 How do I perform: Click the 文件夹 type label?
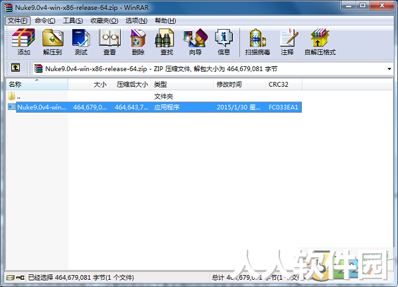click(163, 96)
